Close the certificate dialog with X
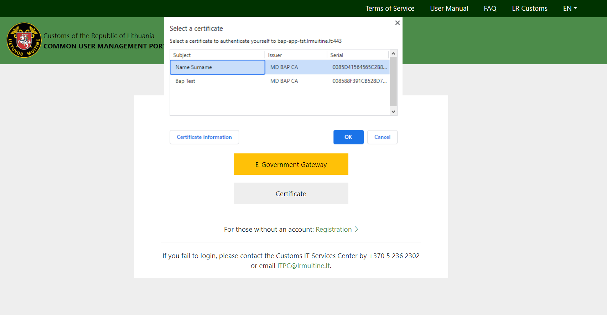607x315 pixels. 398,23
